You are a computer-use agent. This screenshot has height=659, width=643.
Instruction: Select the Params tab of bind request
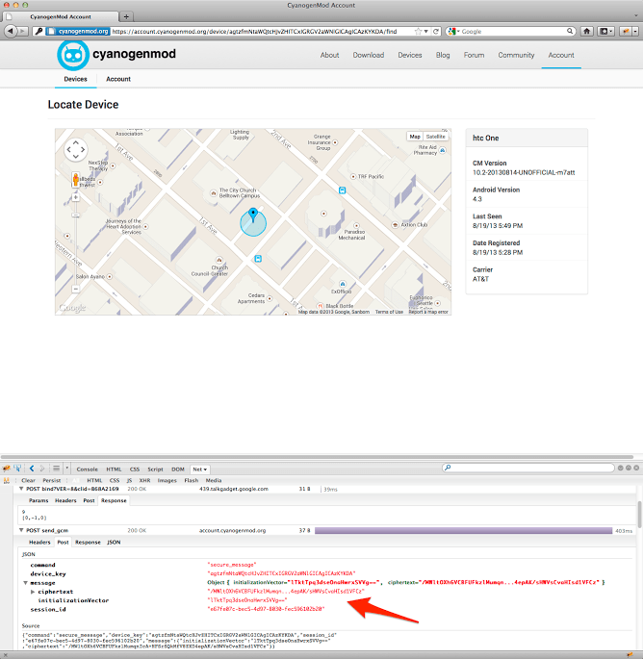(39, 500)
